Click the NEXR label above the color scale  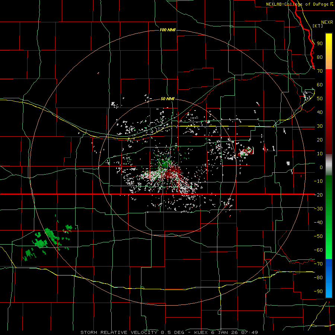tap(327, 22)
